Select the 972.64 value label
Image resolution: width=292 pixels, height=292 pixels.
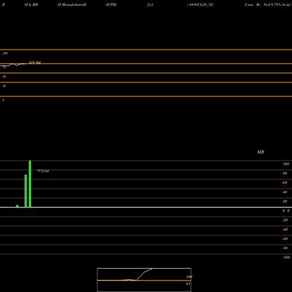[43, 171]
